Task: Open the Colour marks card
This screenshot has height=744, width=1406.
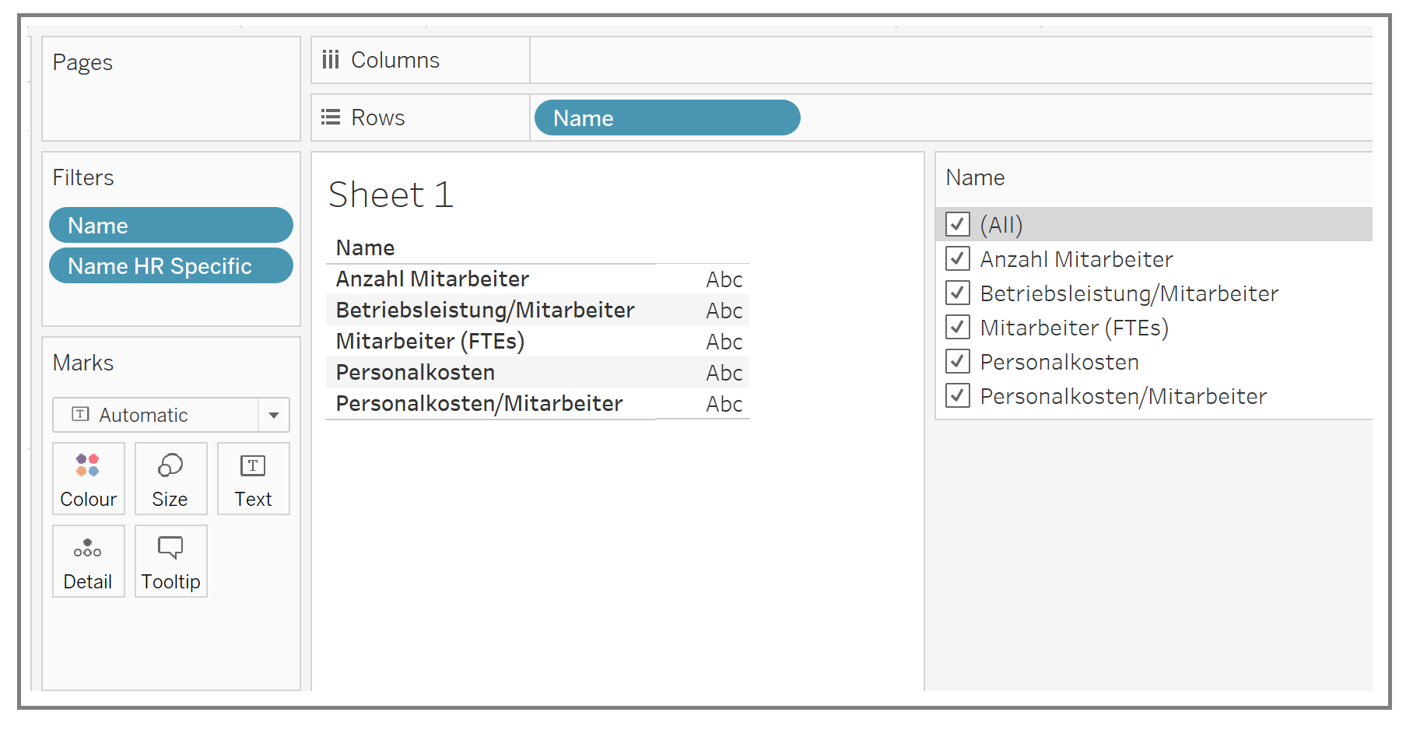Action: (x=88, y=478)
